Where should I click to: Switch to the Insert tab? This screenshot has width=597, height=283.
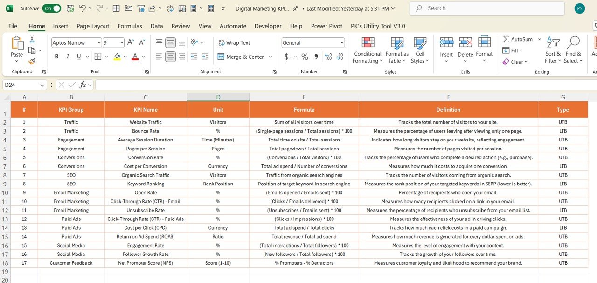tap(61, 26)
